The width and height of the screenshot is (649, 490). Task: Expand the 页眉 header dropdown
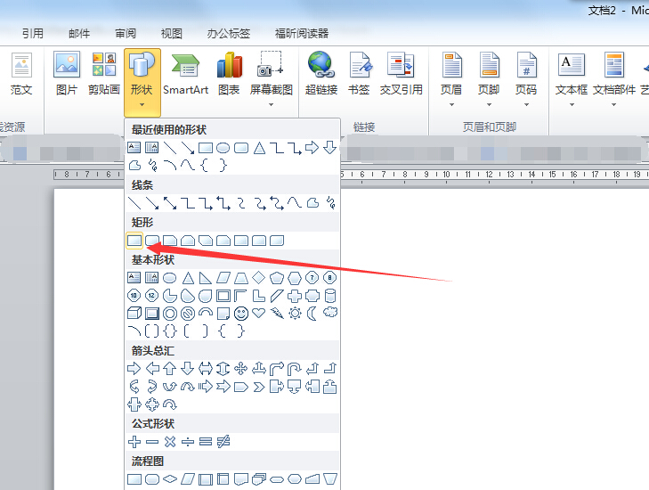451,105
